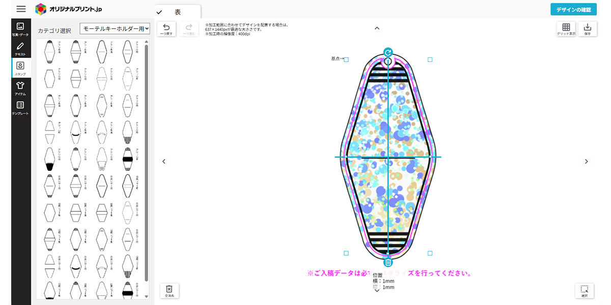Pick the acrylic stamp with curved black band
This screenshot has width=611, height=305.
(75, 132)
